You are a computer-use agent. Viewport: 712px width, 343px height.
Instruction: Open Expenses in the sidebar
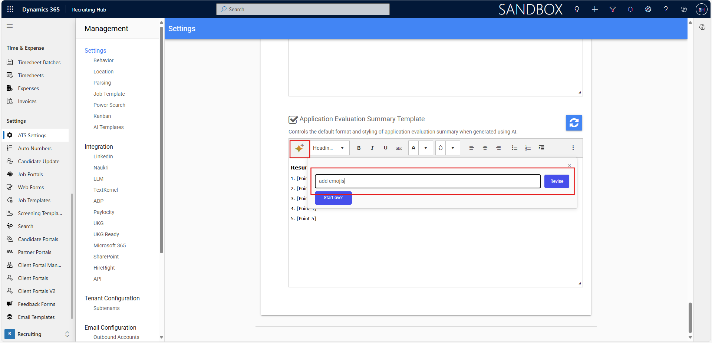click(28, 88)
